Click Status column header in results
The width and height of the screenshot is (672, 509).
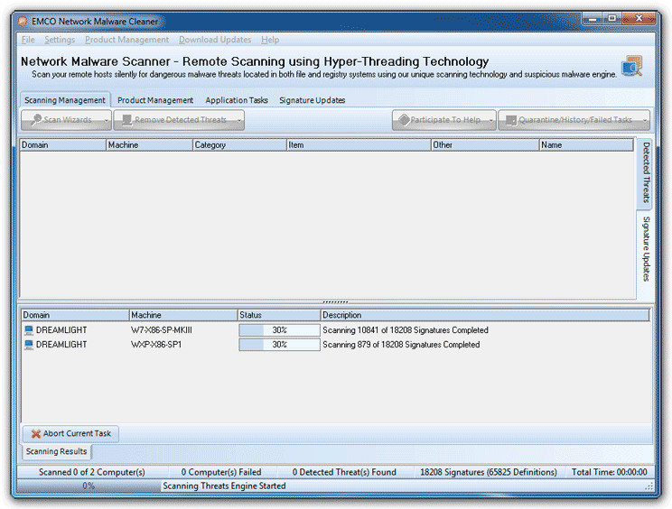click(x=279, y=315)
